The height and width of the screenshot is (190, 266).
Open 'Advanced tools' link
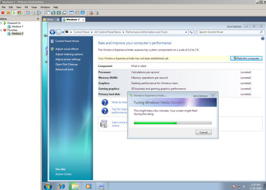[x=64, y=69]
